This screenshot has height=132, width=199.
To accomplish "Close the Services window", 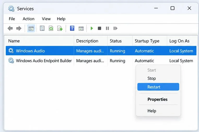I will pyautogui.click(x=189, y=8).
